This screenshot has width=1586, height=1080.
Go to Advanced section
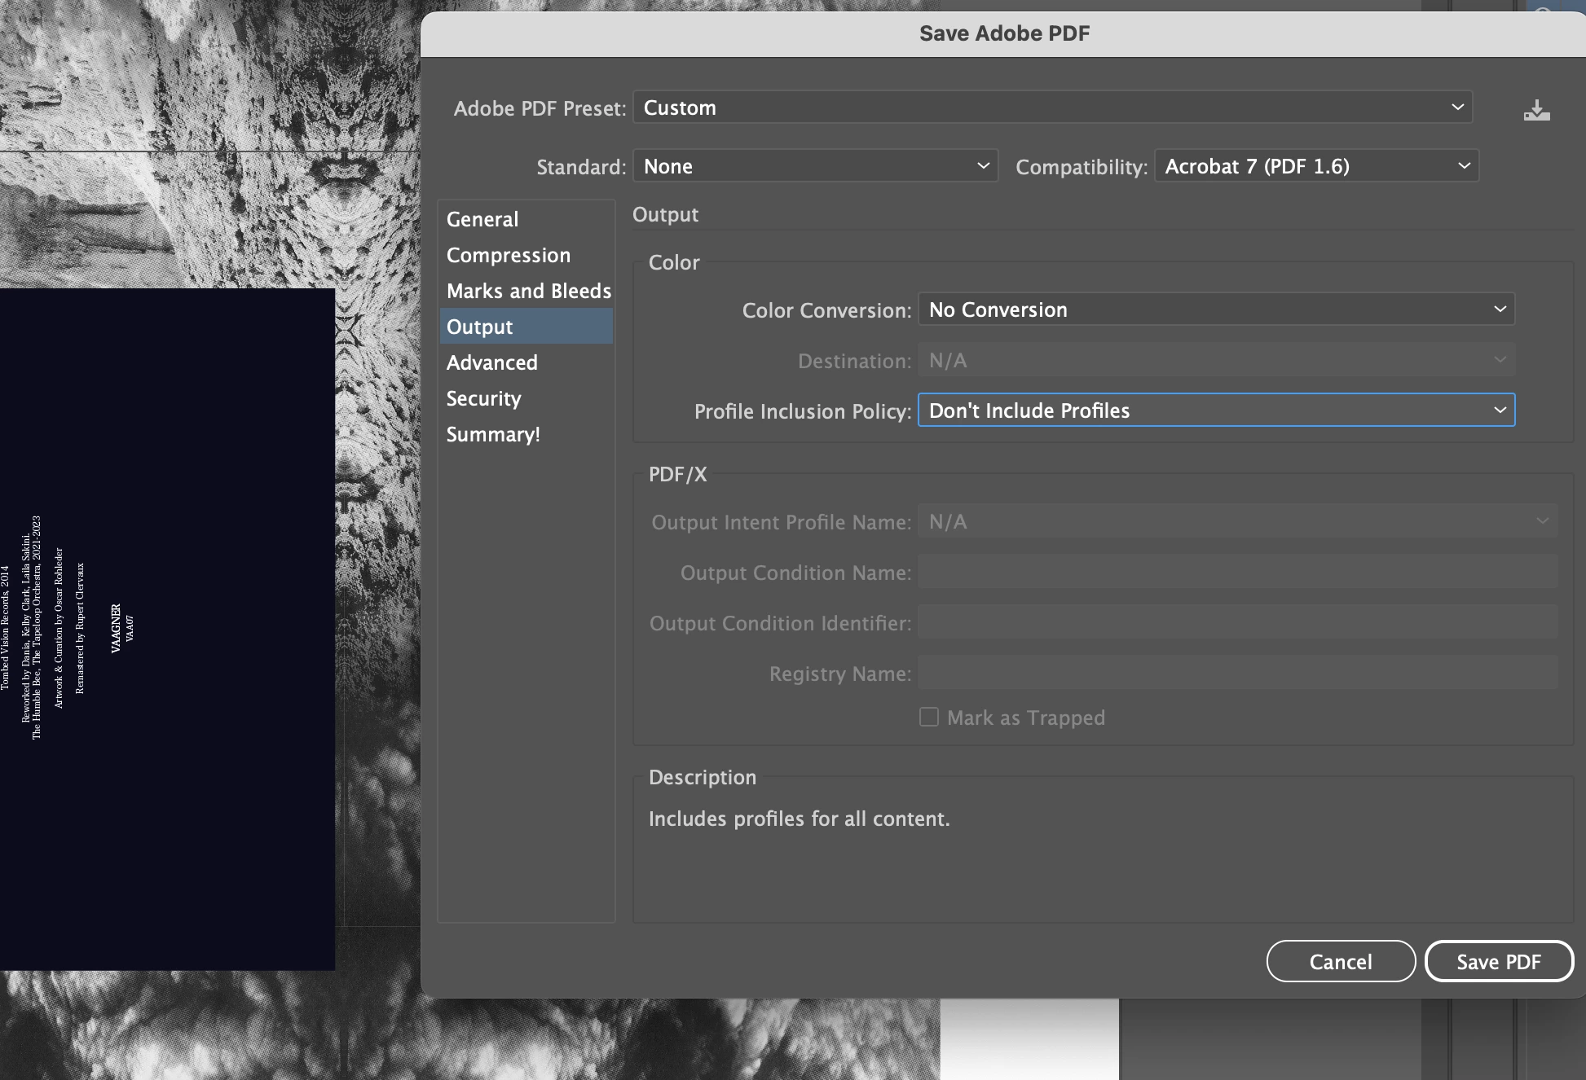(491, 362)
